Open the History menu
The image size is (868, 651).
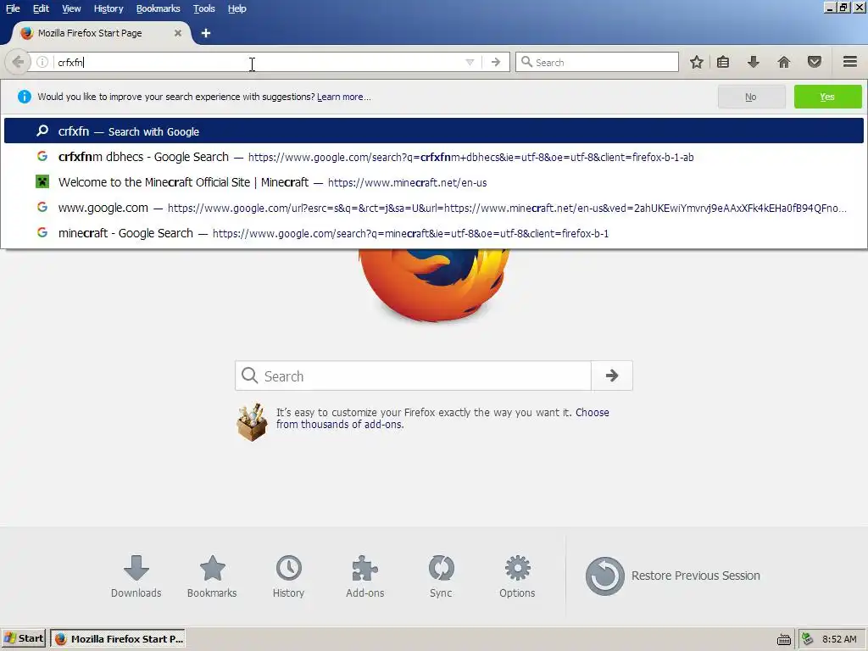click(108, 8)
